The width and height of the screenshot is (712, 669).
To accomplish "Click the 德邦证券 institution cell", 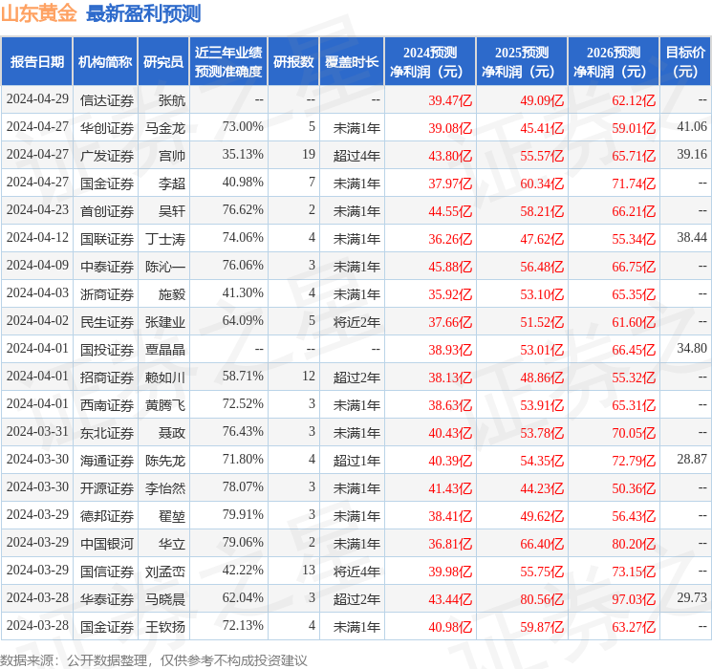I will [x=107, y=516].
